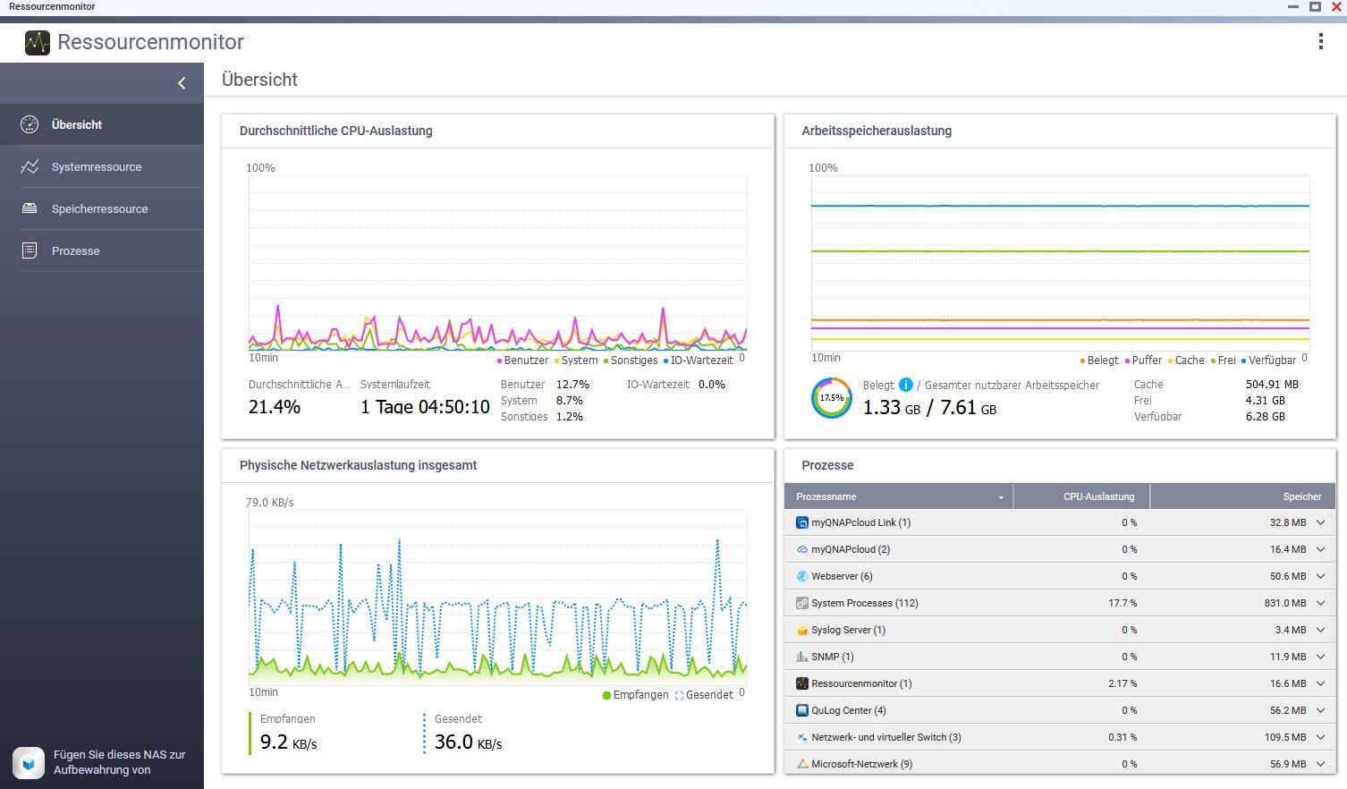Click the System Processes icon
Image resolution: width=1347 pixels, height=789 pixels.
point(802,603)
